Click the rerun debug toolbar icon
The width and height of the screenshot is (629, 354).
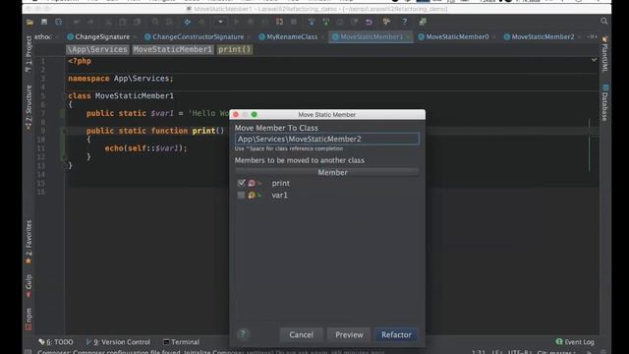coord(279,22)
